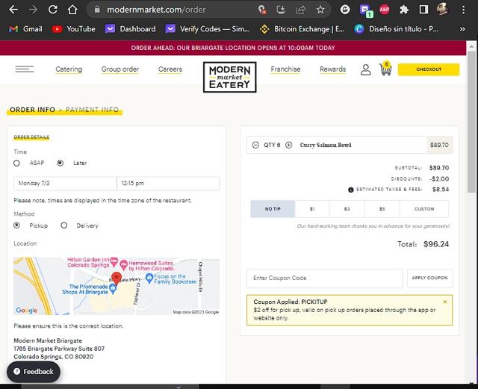
Task: Click the browser forward arrow
Action: pos(33,10)
